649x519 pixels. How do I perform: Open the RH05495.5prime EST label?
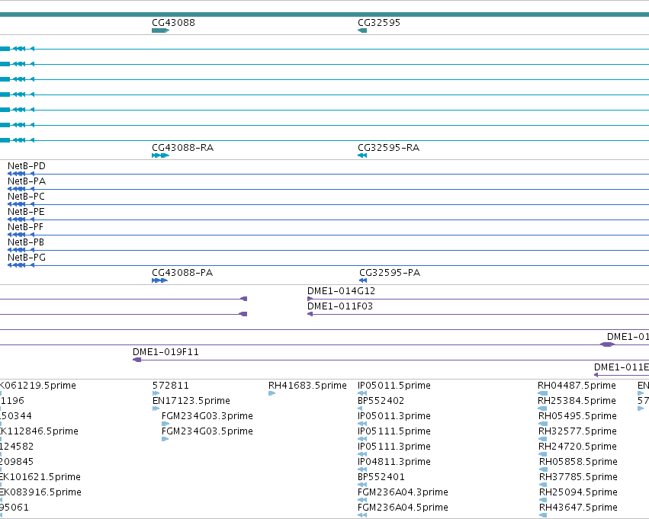(577, 416)
